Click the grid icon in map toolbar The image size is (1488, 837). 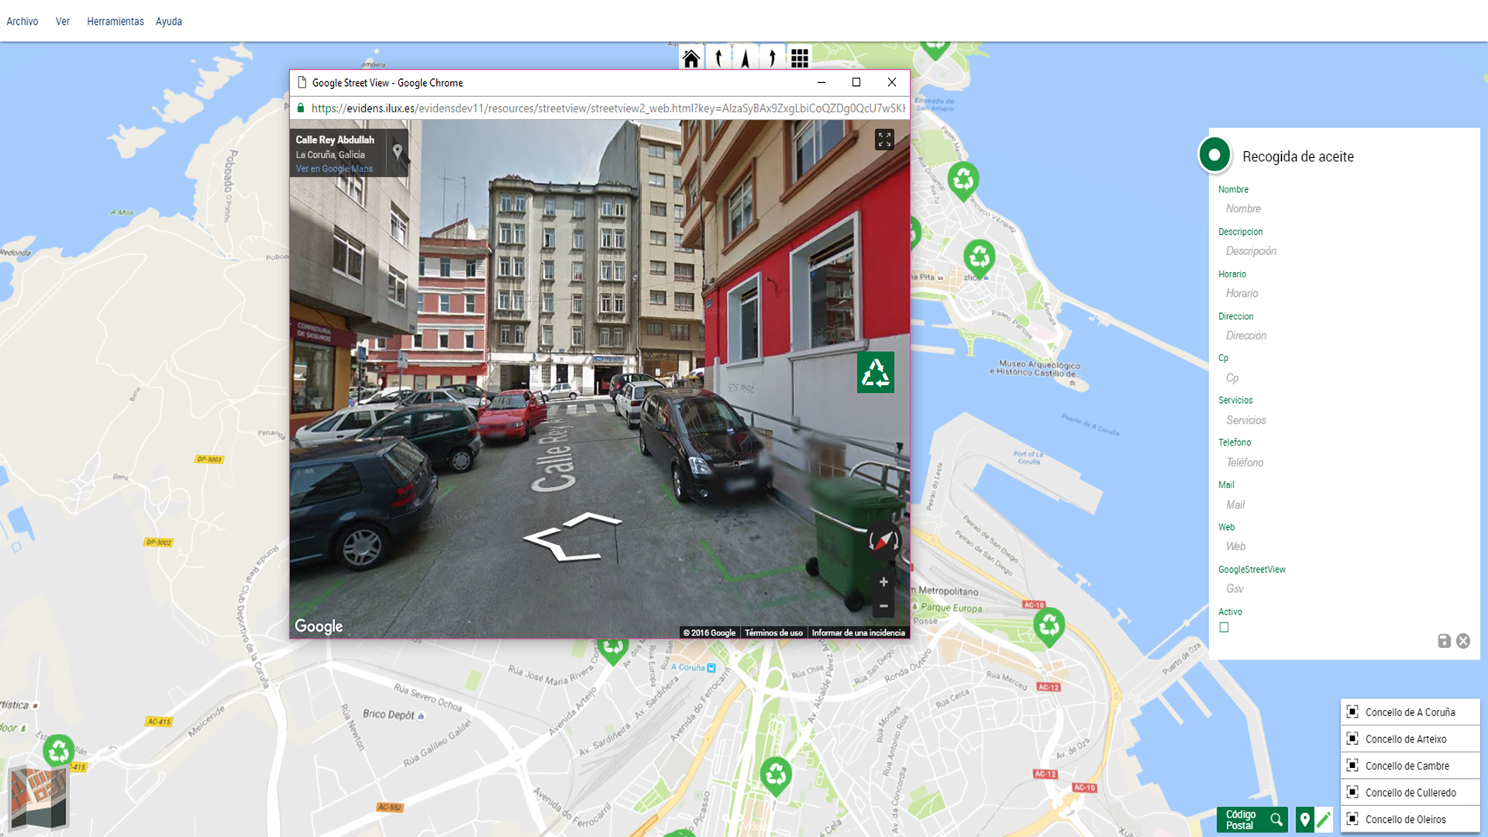pos(799,58)
